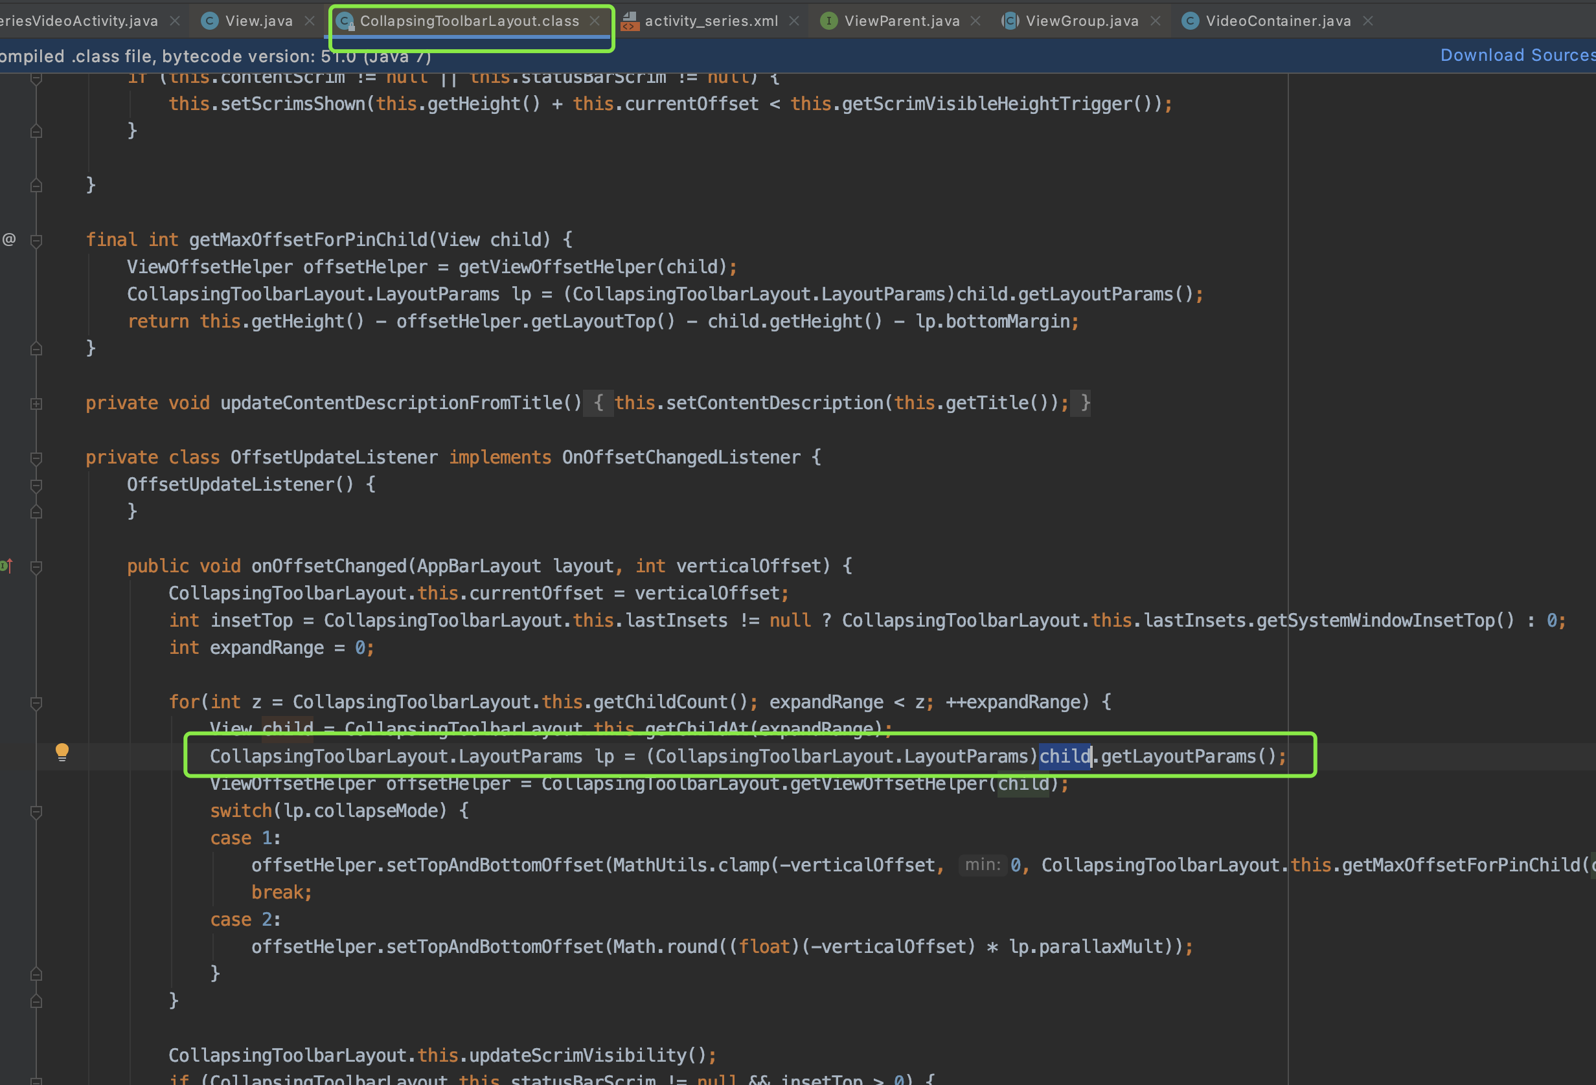Close the activity_series.xml tab

coord(794,21)
